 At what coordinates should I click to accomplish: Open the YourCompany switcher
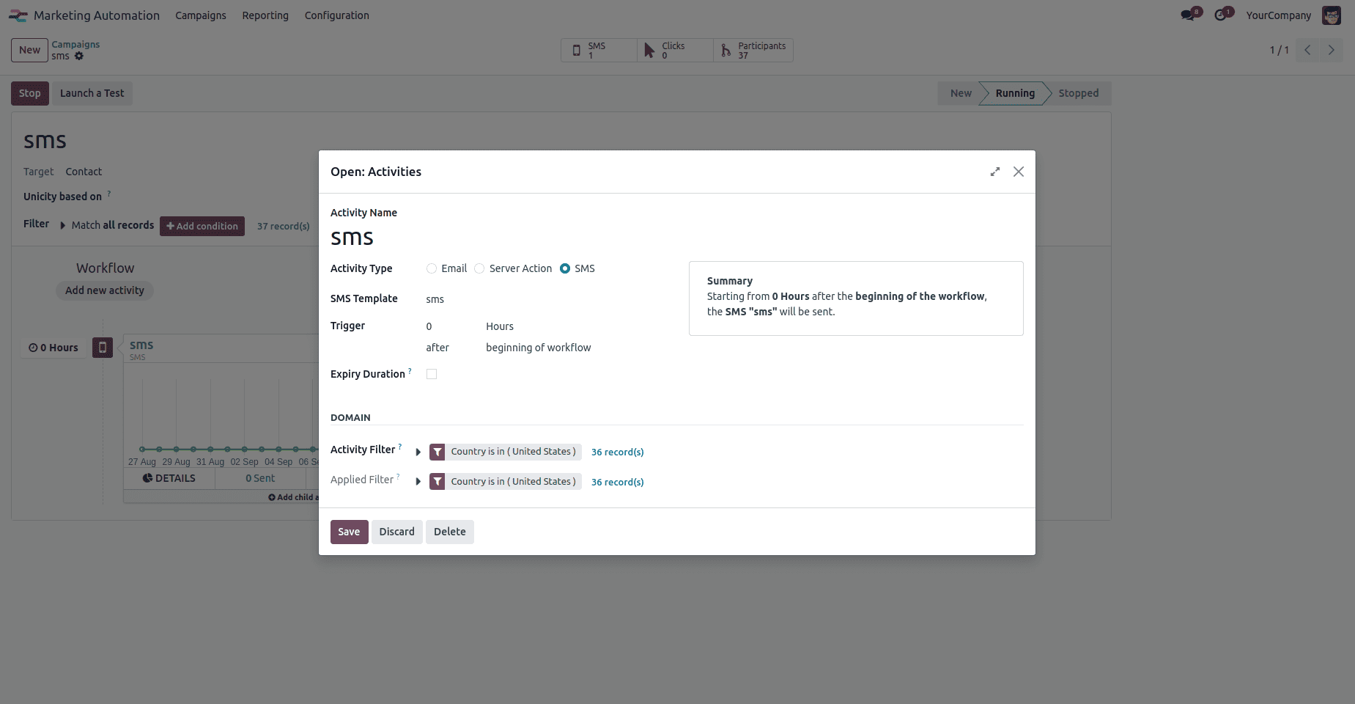pyautogui.click(x=1279, y=15)
